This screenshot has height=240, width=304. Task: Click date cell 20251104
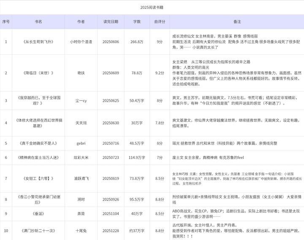tap(111, 214)
